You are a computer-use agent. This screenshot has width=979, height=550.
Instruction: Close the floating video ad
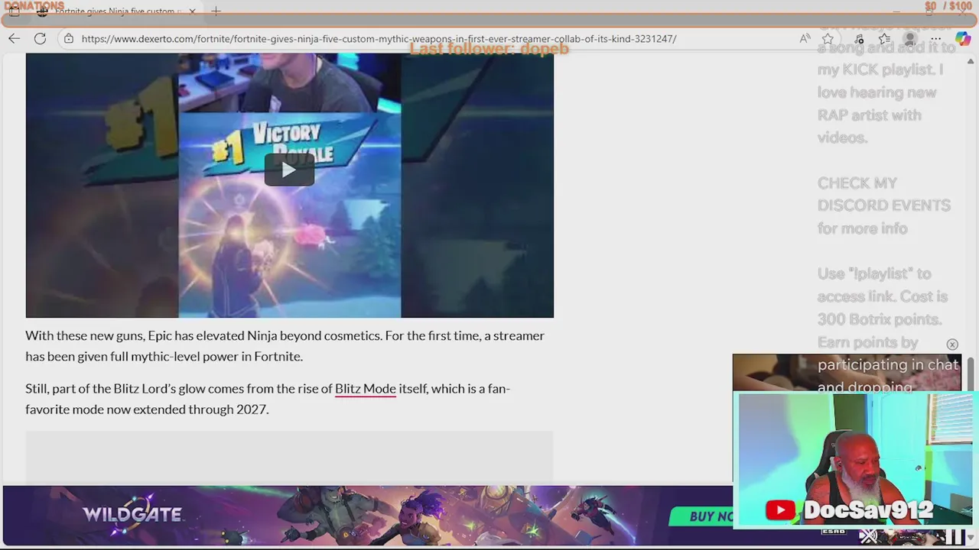(x=952, y=345)
